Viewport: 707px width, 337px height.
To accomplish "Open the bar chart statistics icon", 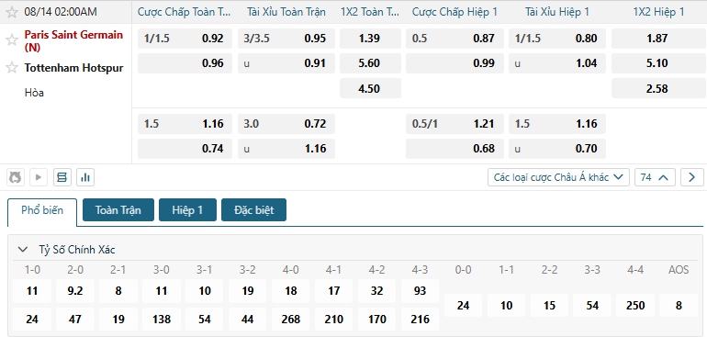I will click(x=85, y=177).
